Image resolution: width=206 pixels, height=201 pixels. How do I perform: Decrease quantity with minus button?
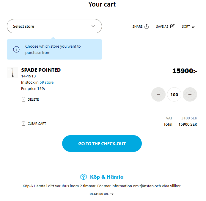click(158, 94)
